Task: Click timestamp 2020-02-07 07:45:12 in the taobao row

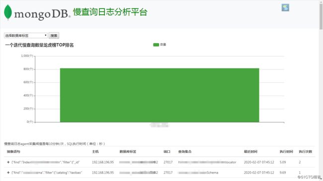Action: [259, 173]
